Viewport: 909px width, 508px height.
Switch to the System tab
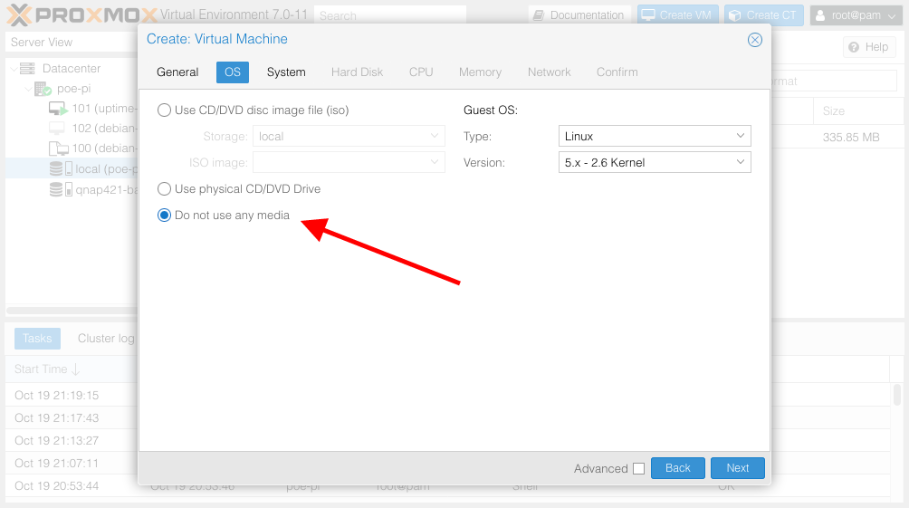[286, 72]
